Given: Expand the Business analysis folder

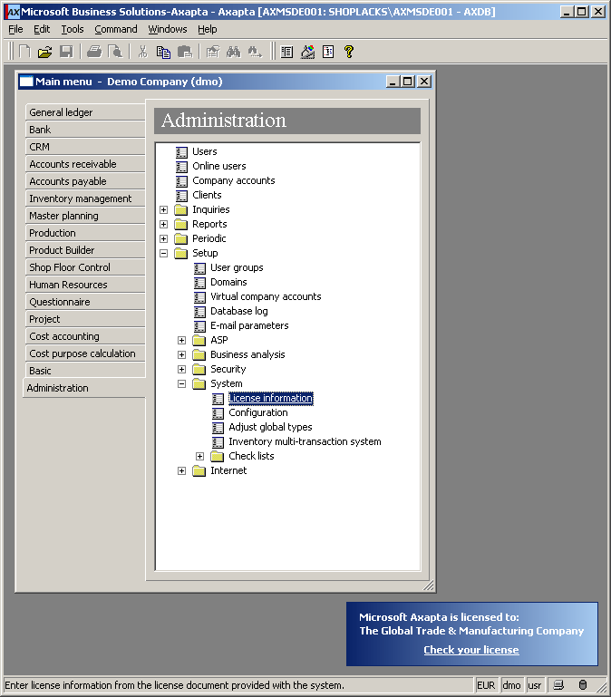Looking at the screenshot, I should [181, 354].
